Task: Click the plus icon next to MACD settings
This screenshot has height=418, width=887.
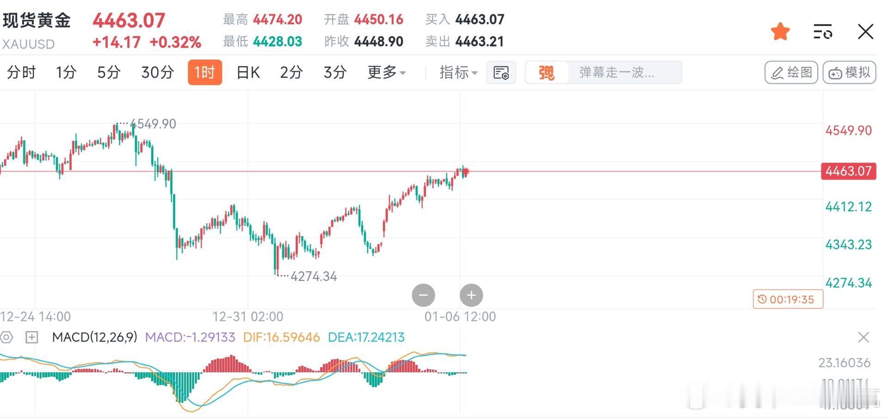Action: point(31,338)
